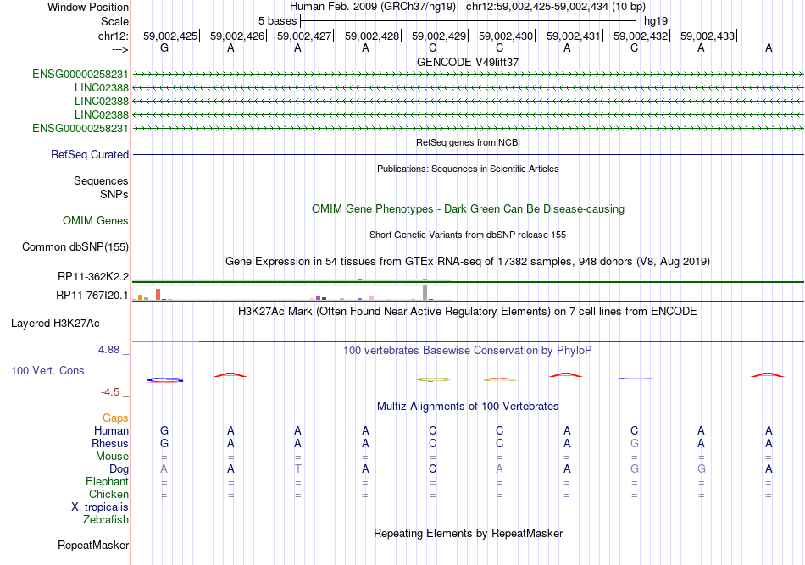
Task: Click the Rhesus alignment row label
Action: 110,443
